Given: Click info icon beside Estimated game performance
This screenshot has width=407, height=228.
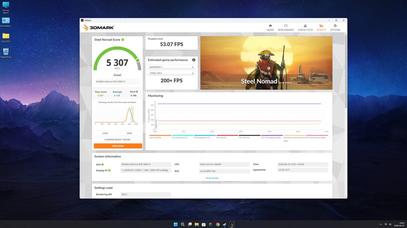Looking at the screenshot, I should click(194, 60).
